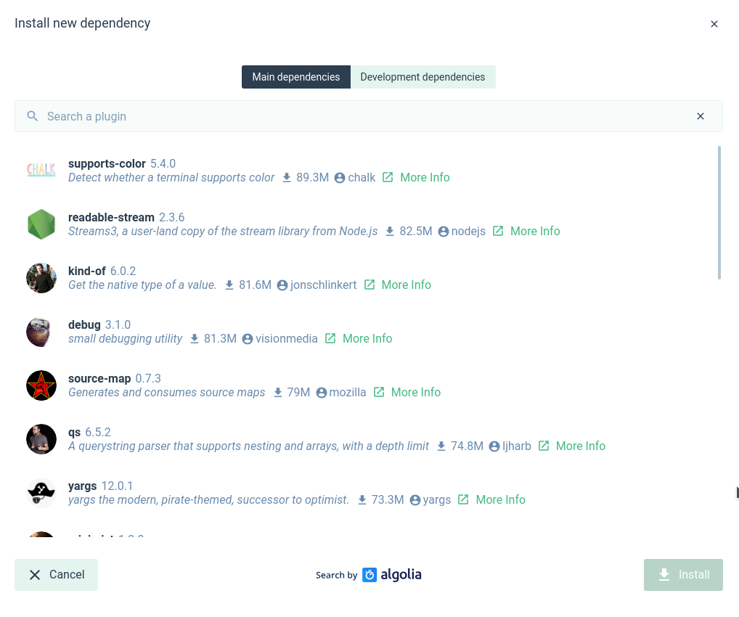Click external link icon for supports-color

[x=388, y=177]
